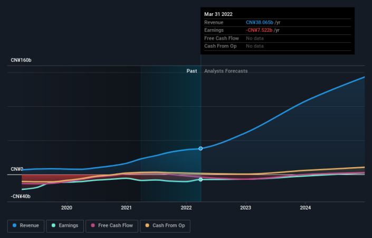372x238 pixels.
Task: Click the tooltip Earnings row label
Action: click(x=214, y=30)
